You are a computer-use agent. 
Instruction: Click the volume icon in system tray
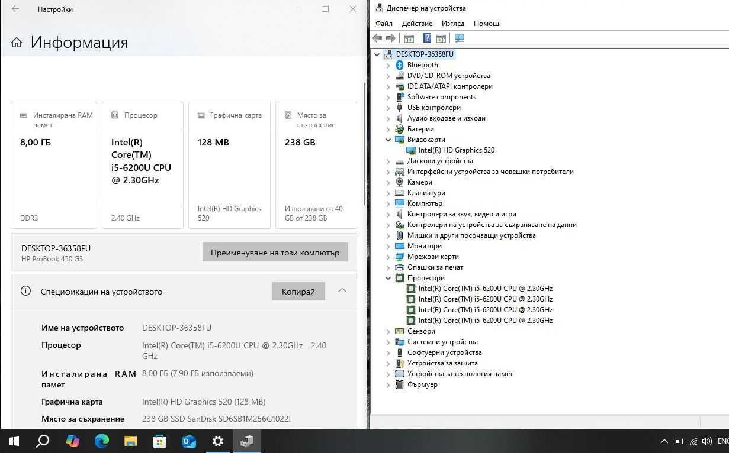[x=707, y=441]
